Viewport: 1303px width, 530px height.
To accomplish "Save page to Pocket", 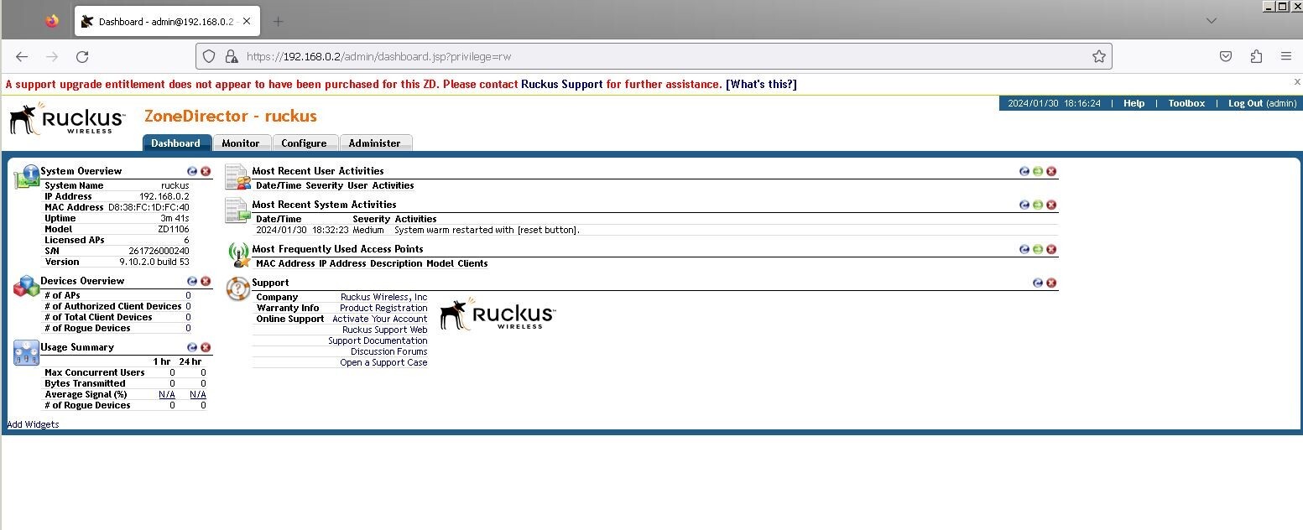I will (x=1226, y=56).
